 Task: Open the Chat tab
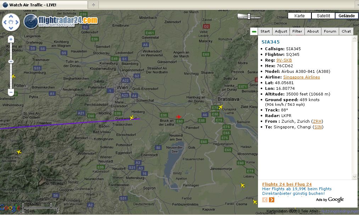(x=346, y=31)
